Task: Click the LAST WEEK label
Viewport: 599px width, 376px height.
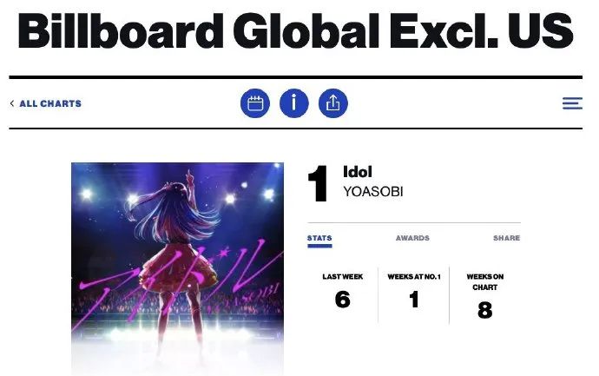Action: 343,277
